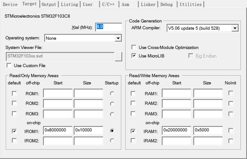Screen dimensions: 247x159
Task: Open the Utilities tab
Action: [x=191, y=4]
